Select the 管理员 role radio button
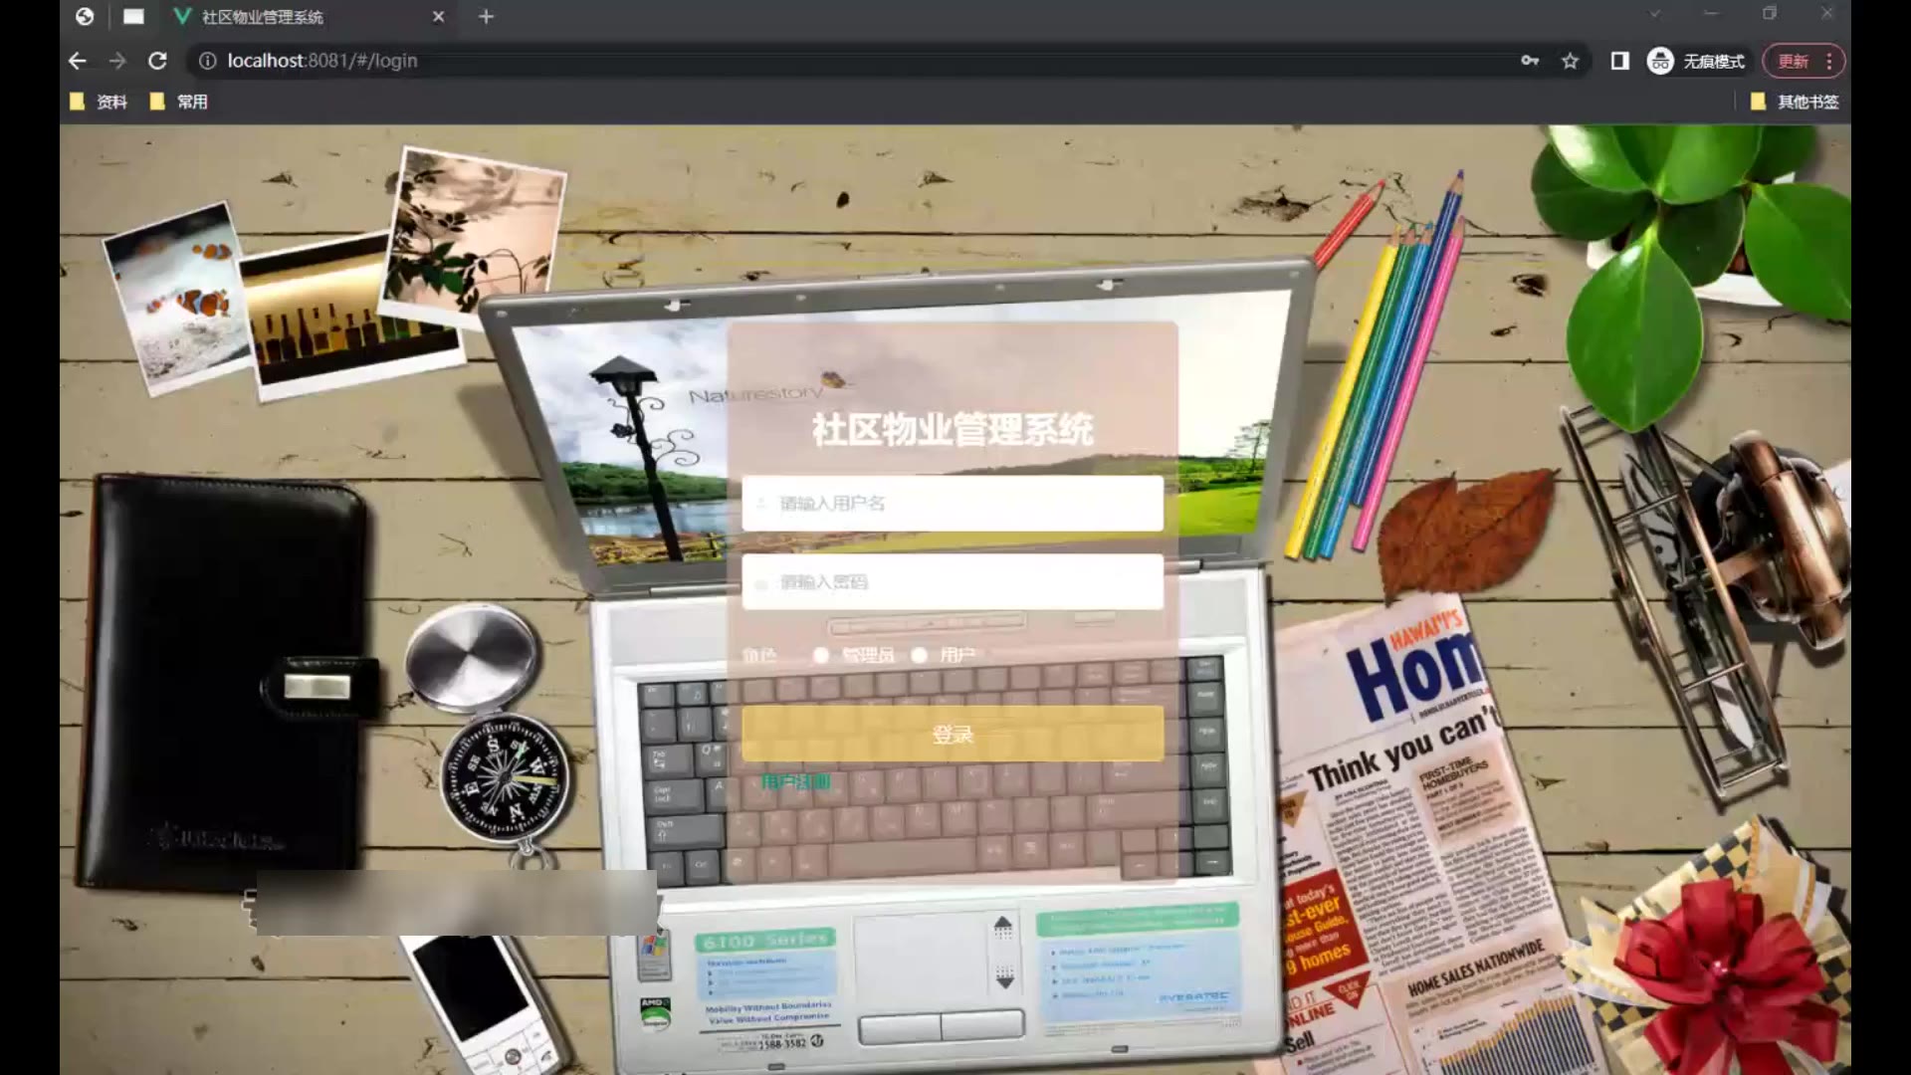Image resolution: width=1911 pixels, height=1075 pixels. [821, 655]
